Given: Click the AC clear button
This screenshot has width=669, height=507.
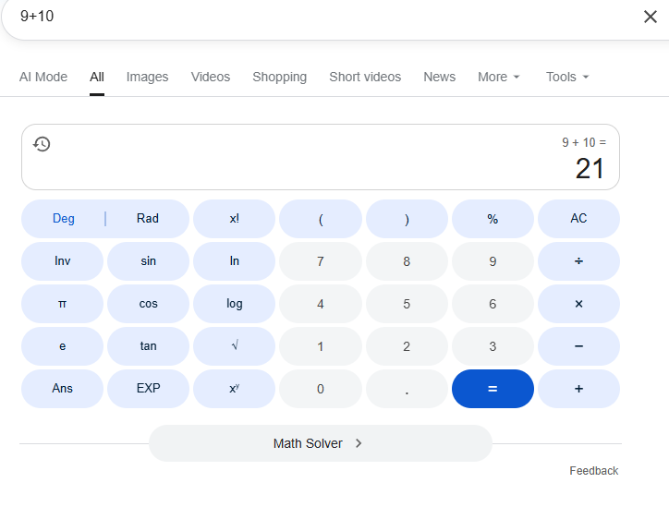Looking at the screenshot, I should pyautogui.click(x=578, y=219).
